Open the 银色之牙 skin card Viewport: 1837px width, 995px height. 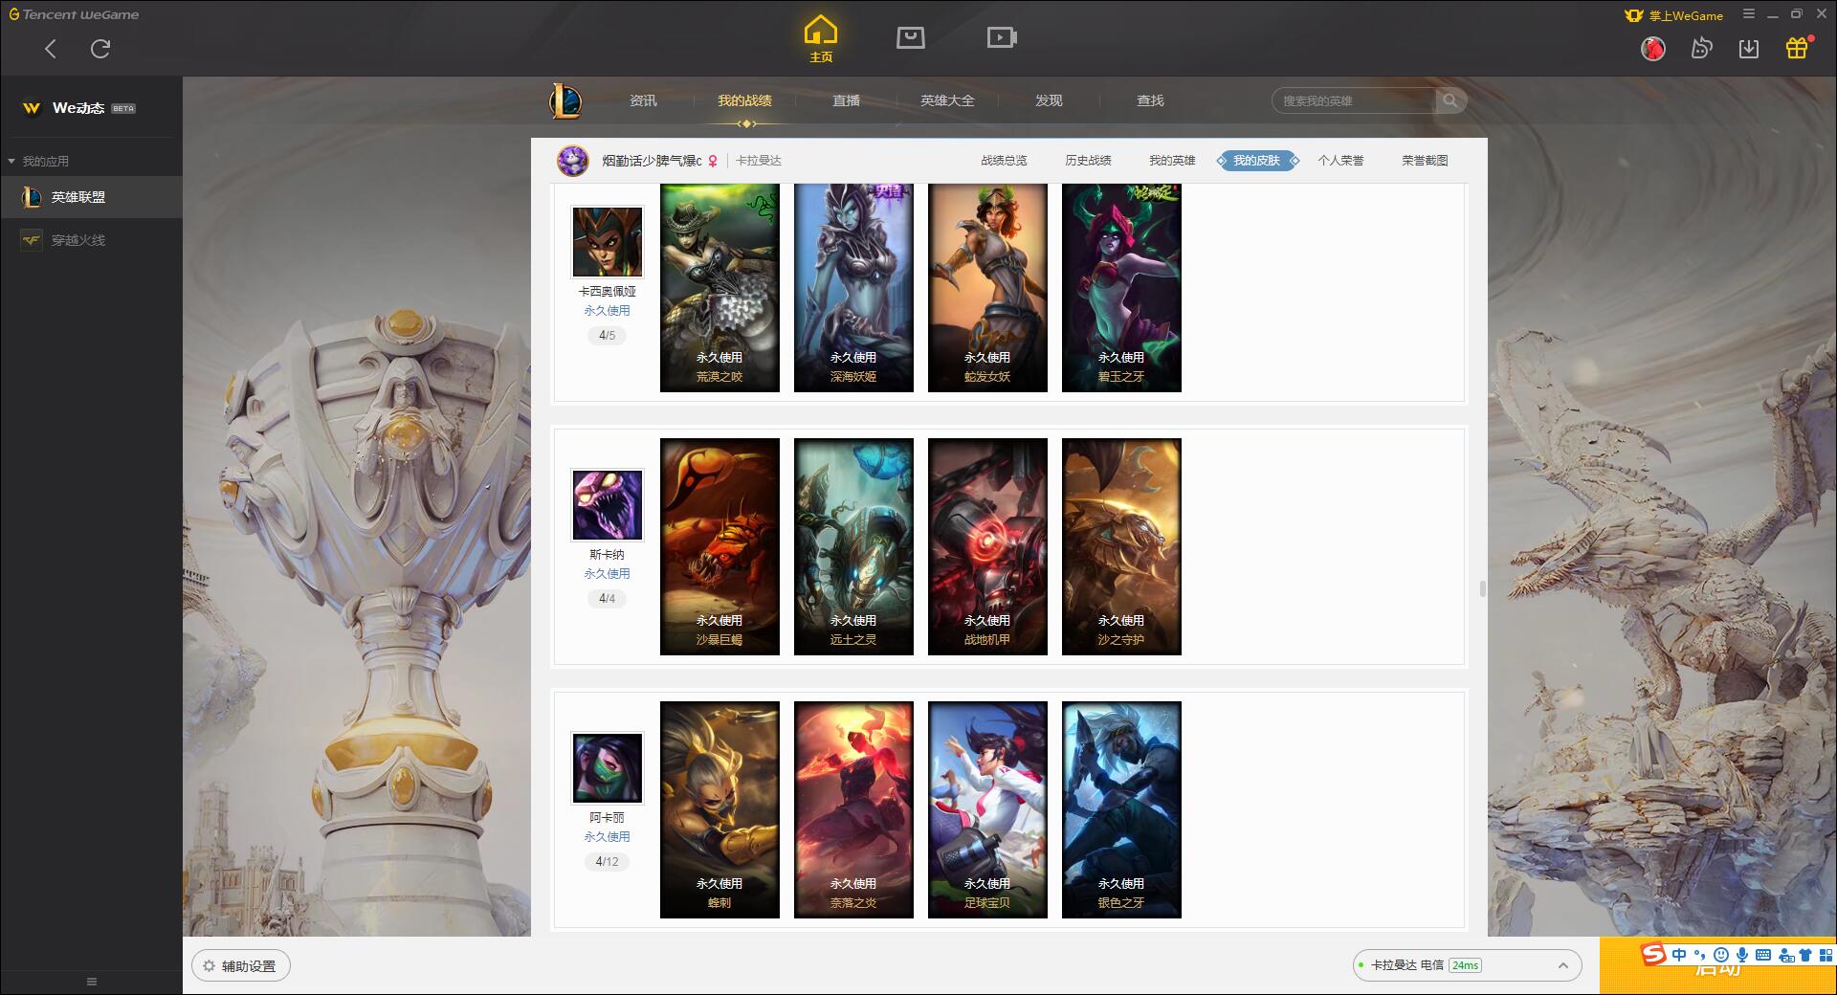point(1121,810)
